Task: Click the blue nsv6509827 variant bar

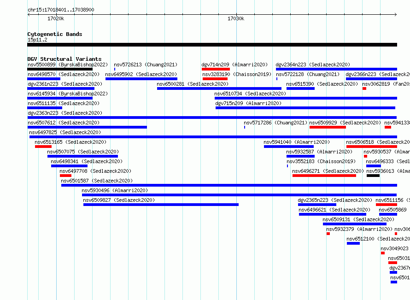Action: click(161, 205)
